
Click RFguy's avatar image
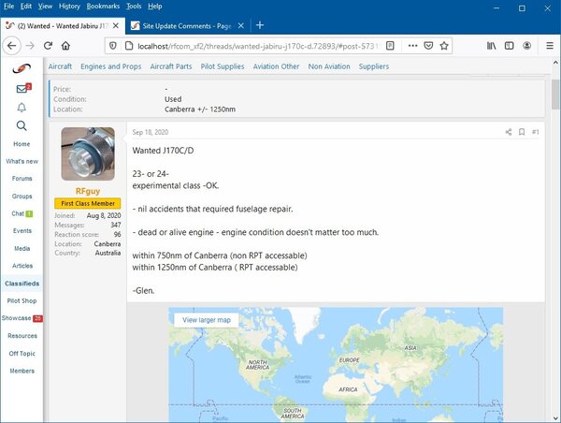coord(88,153)
